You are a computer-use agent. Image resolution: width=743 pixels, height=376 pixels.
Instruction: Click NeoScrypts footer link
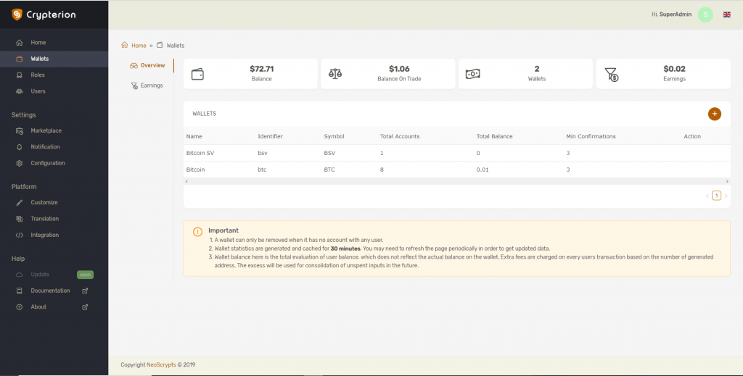(x=161, y=364)
